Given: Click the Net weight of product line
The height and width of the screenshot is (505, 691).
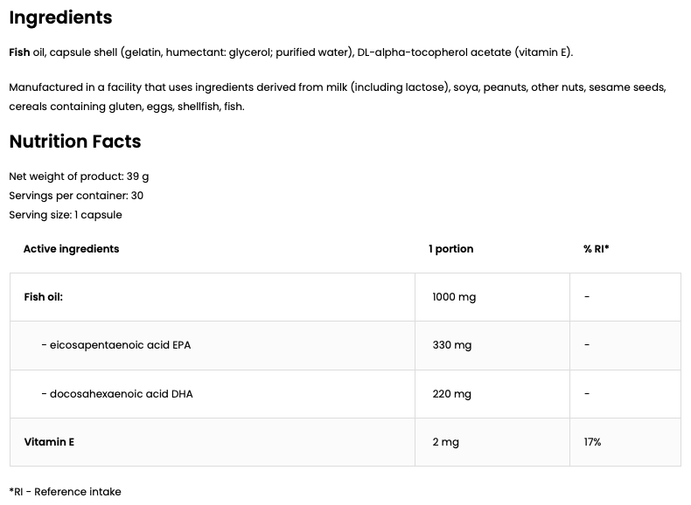Looking at the screenshot, I should click(79, 176).
